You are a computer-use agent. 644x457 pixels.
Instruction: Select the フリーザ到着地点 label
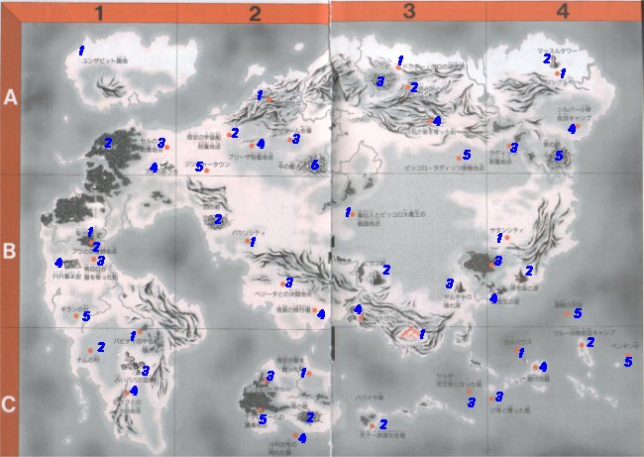pos(250,157)
